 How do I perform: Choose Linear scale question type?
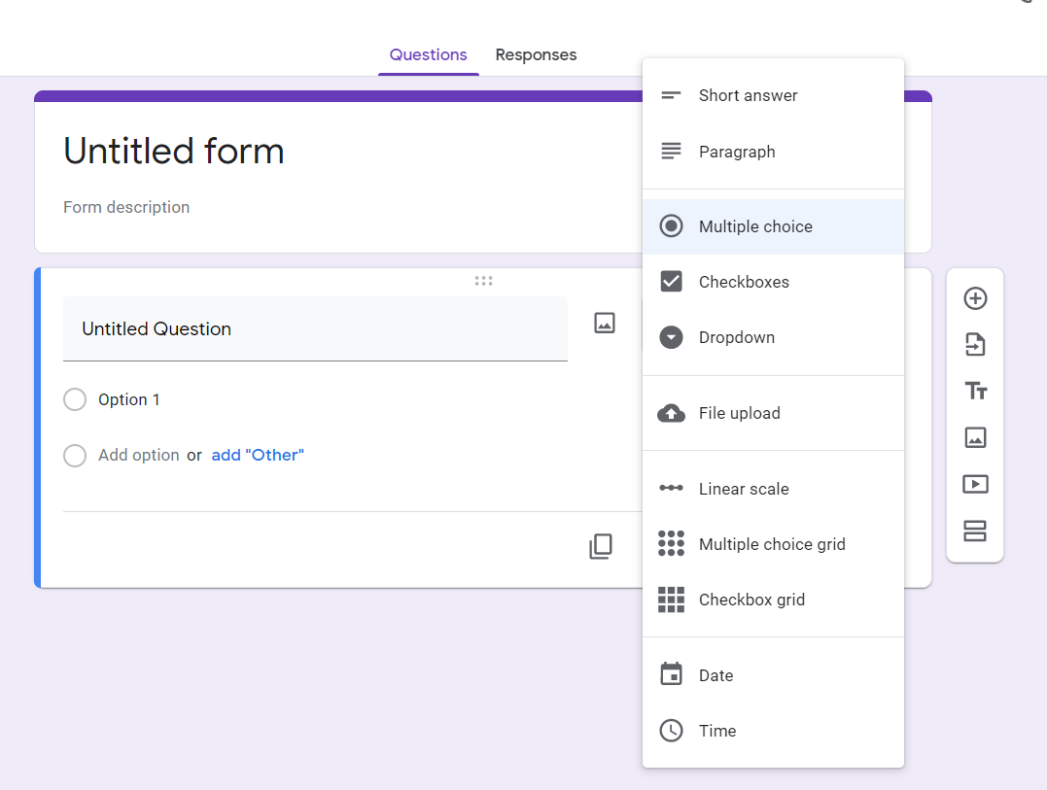click(773, 489)
